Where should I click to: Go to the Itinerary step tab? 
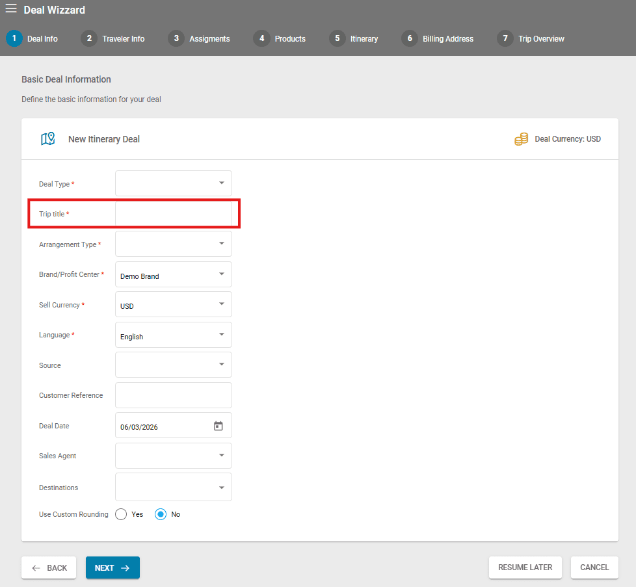(x=364, y=39)
